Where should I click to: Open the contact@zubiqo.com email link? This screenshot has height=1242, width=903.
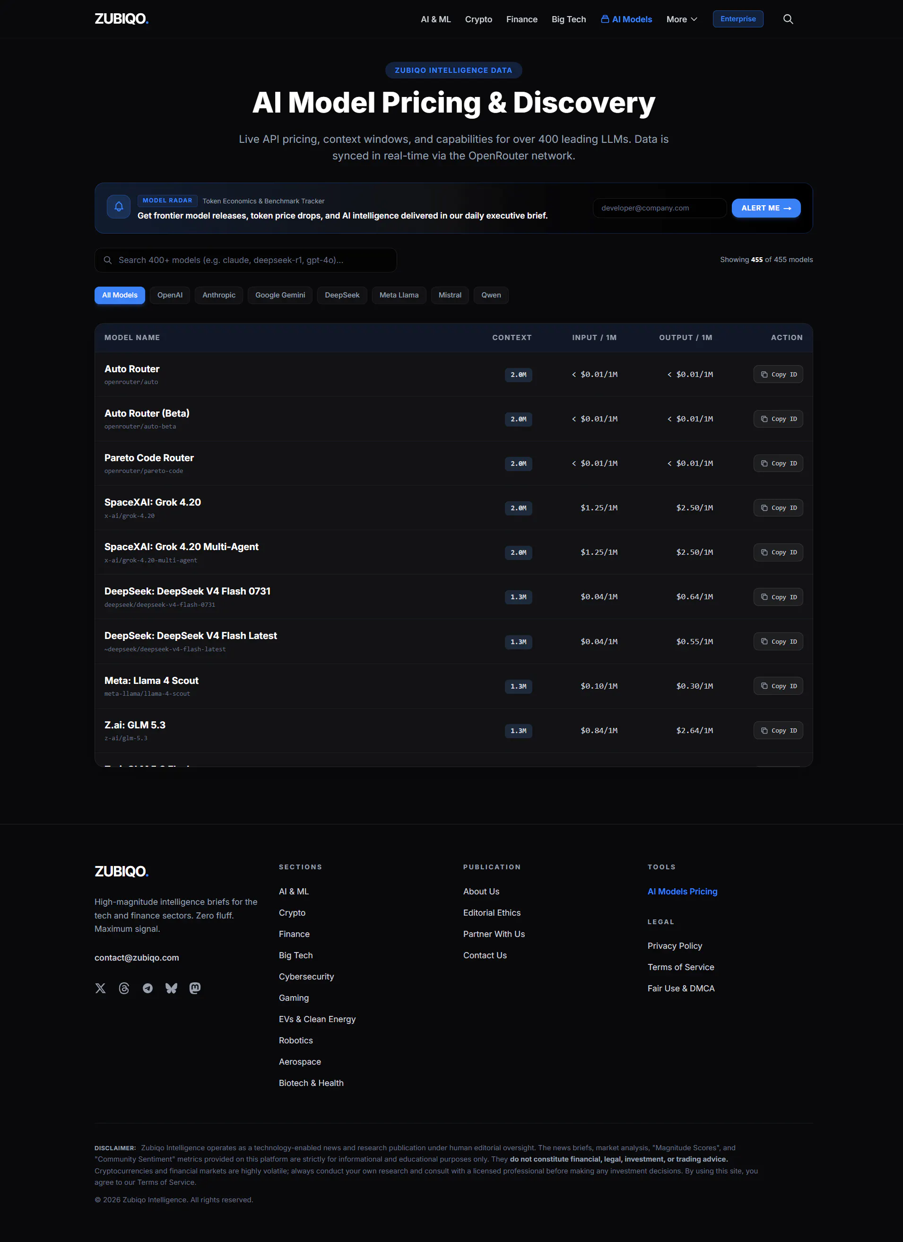click(137, 957)
